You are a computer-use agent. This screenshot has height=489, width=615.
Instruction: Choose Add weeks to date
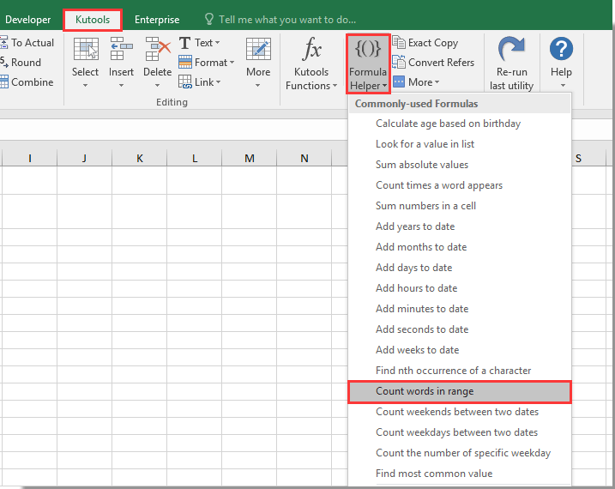460,350
